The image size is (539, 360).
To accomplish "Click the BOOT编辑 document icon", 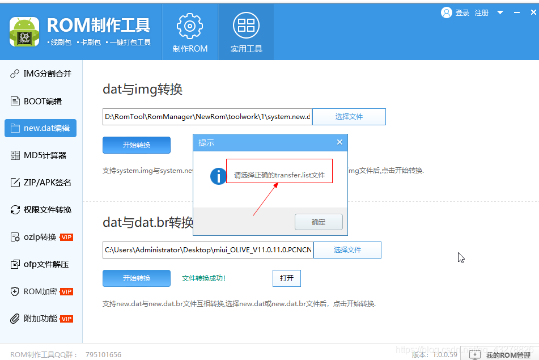I will pos(15,101).
